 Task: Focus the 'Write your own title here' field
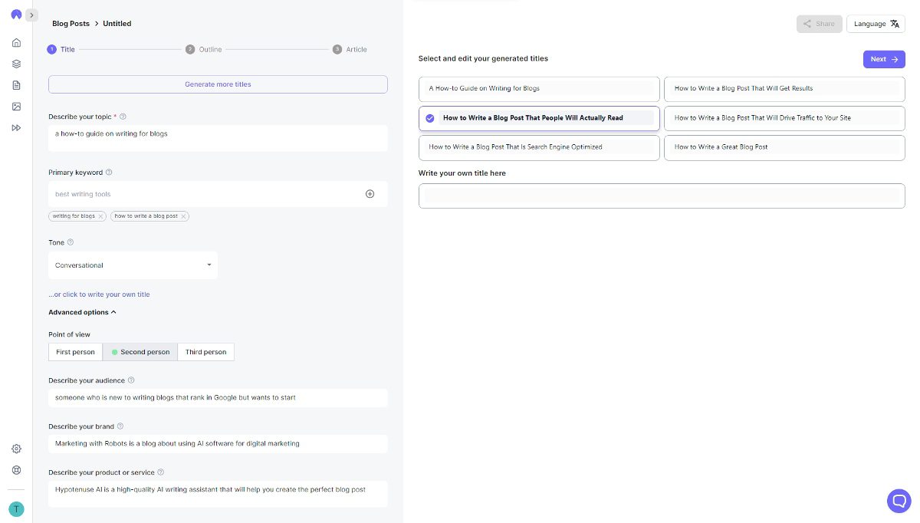click(662, 196)
